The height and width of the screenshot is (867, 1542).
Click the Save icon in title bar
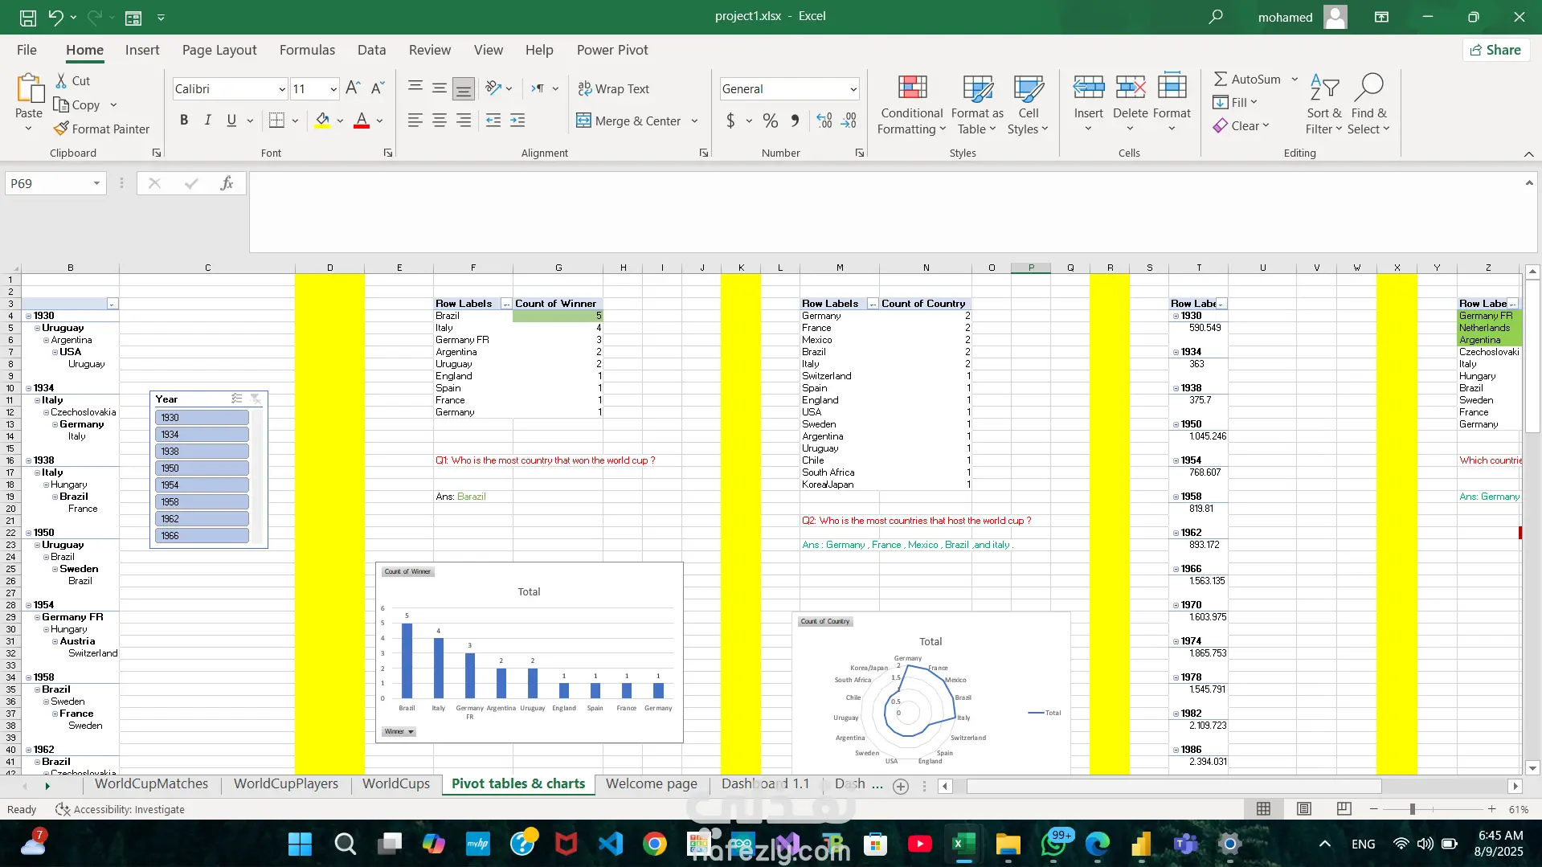(28, 17)
